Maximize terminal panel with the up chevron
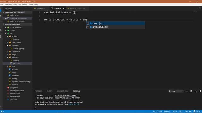The height and width of the screenshot is (113, 202). [x=196, y=91]
